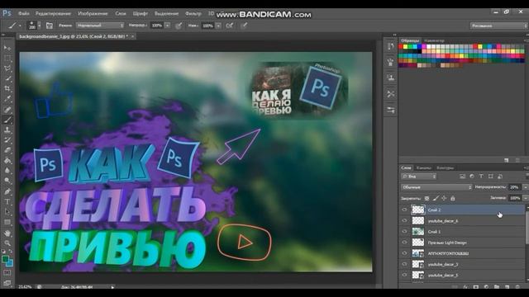
Task: Add a layer mask from the Layers panel footer
Action: point(476,287)
